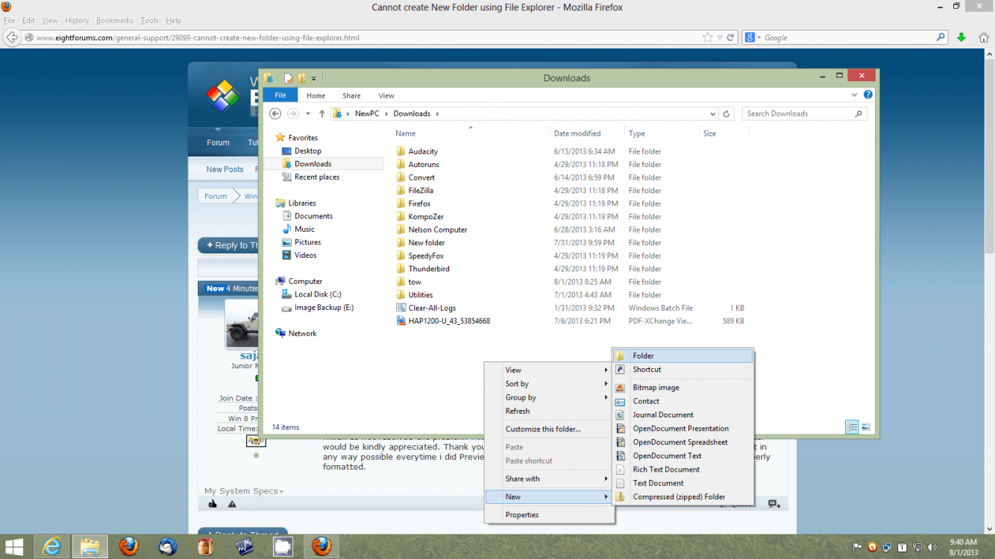
Task: Create a new OpenDocument Presentation
Action: (682, 429)
